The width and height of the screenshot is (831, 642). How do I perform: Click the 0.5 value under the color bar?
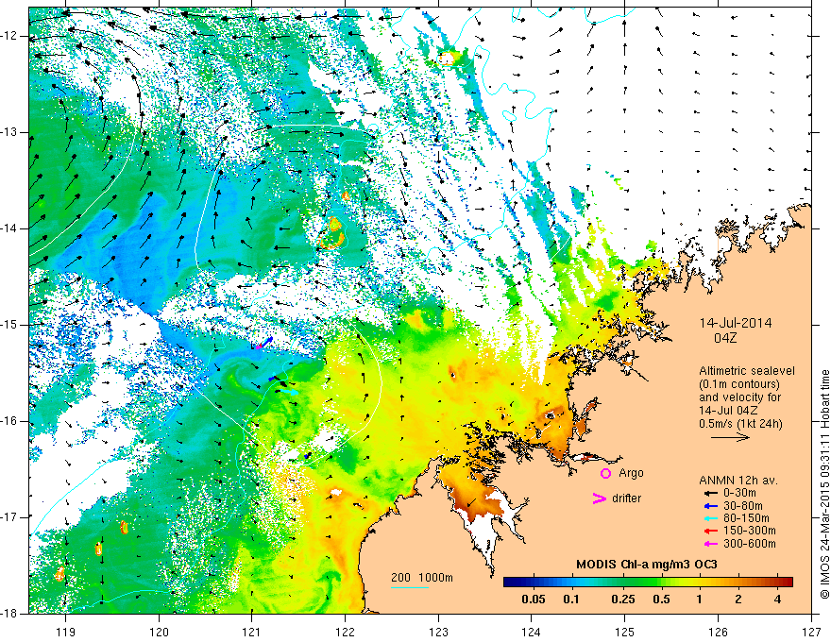pyautogui.click(x=661, y=600)
